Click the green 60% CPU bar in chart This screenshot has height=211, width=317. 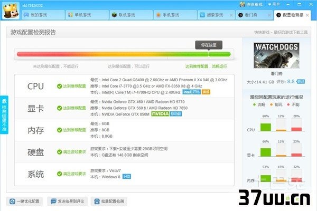pyautogui.click(x=266, y=127)
